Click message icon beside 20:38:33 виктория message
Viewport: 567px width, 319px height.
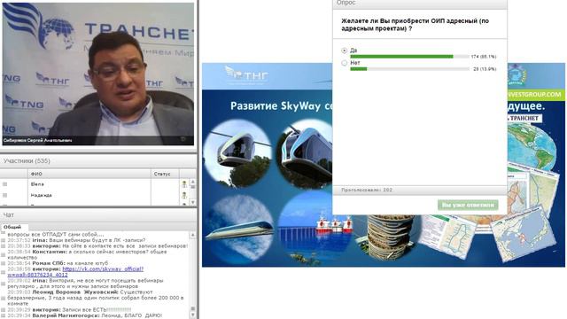point(4,246)
